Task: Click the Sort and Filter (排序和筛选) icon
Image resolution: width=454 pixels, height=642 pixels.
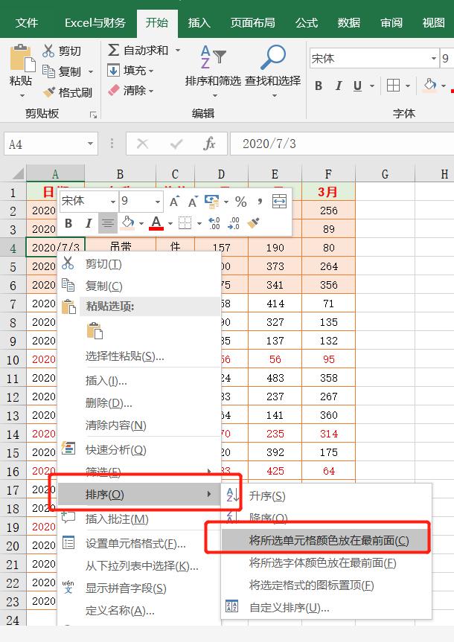Action: point(213,57)
